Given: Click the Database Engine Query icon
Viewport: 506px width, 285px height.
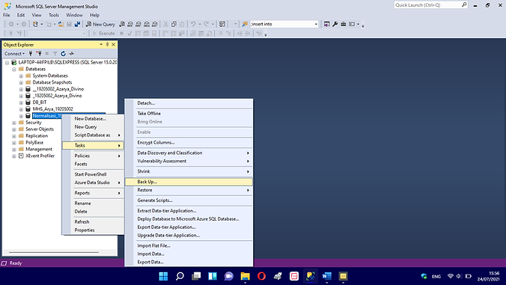Looking at the screenshot, I should pos(122,24).
